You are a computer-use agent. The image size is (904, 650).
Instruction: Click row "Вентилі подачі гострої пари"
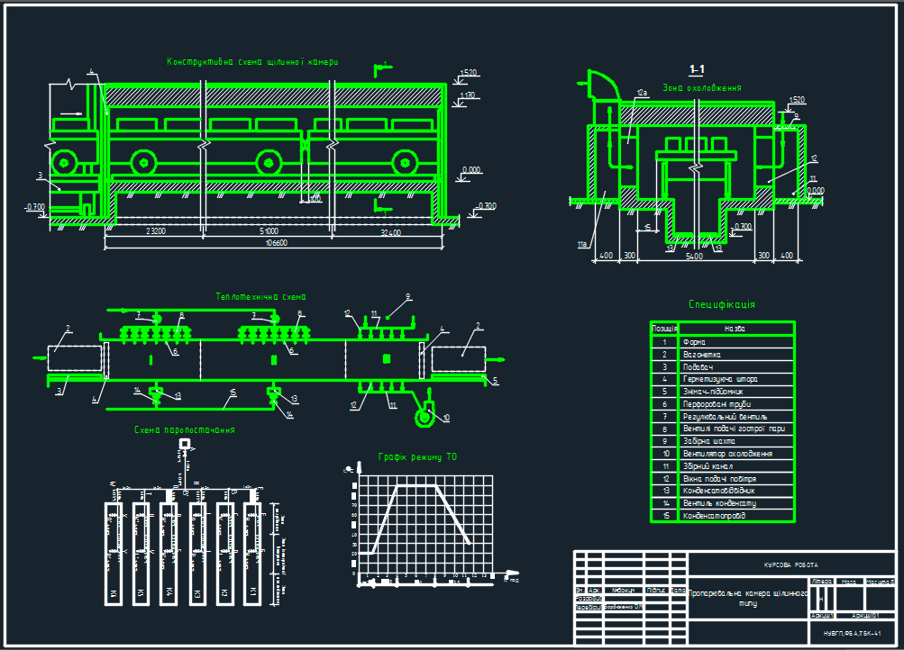click(723, 429)
